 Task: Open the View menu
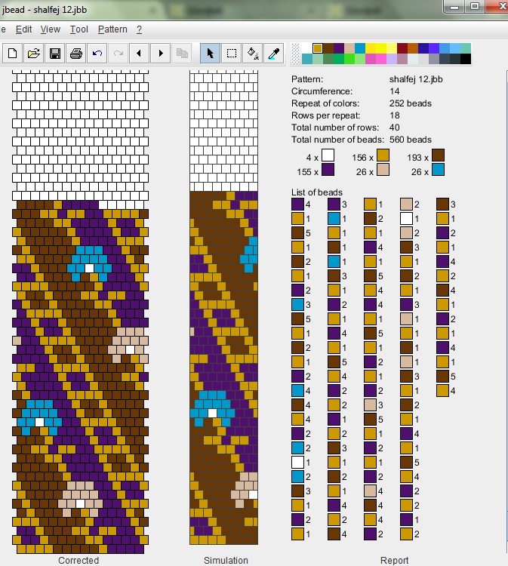(50, 29)
